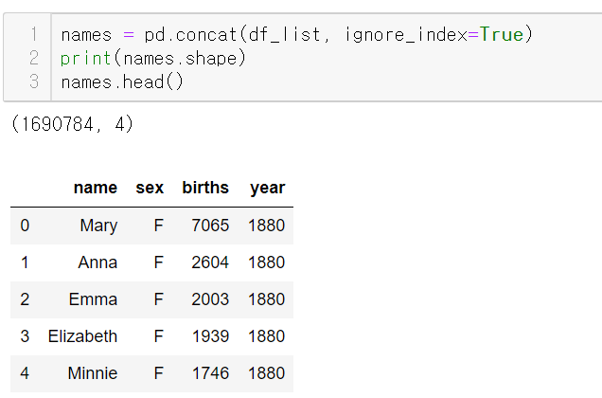Select the cell 'Emma'
The image size is (602, 398).
click(93, 299)
